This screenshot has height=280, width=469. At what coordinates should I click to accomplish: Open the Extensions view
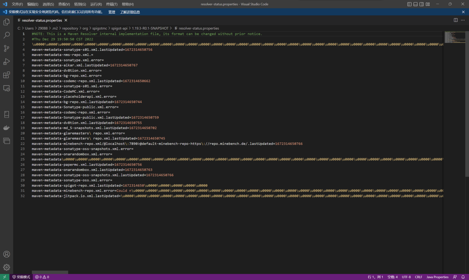(x=6, y=75)
